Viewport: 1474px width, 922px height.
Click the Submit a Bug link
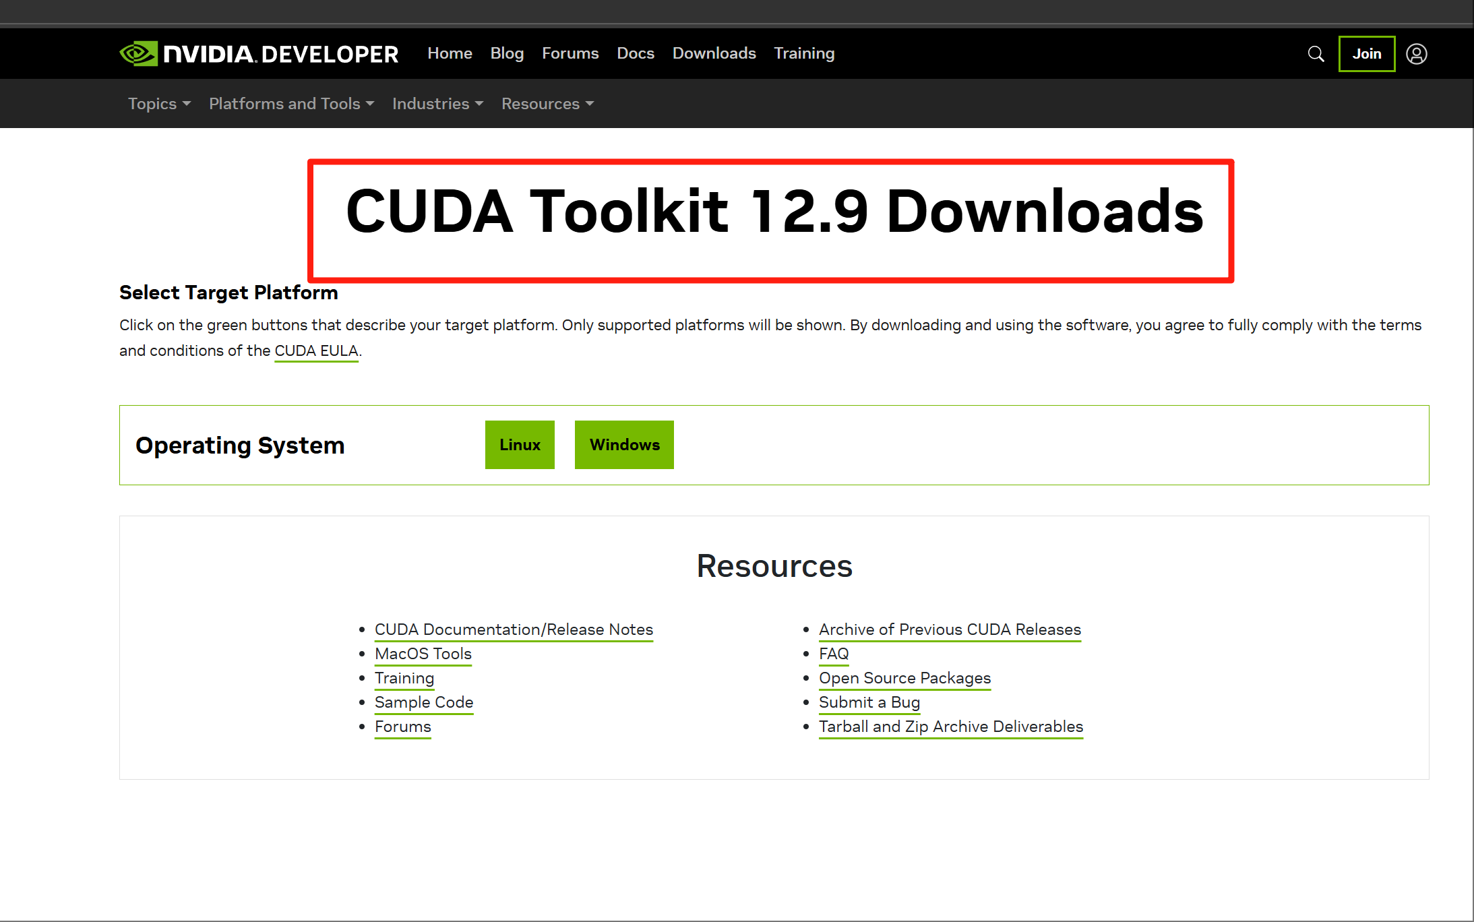pos(869,702)
